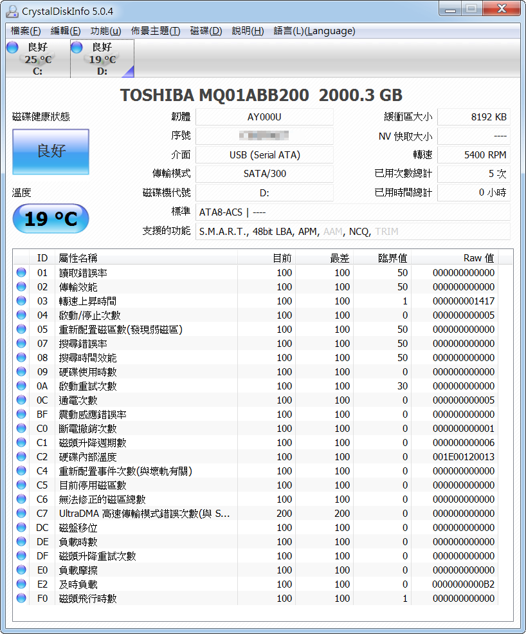The width and height of the screenshot is (526, 634).
Task: Click the 標準 field ATA8-ACS
Action: pos(353,212)
